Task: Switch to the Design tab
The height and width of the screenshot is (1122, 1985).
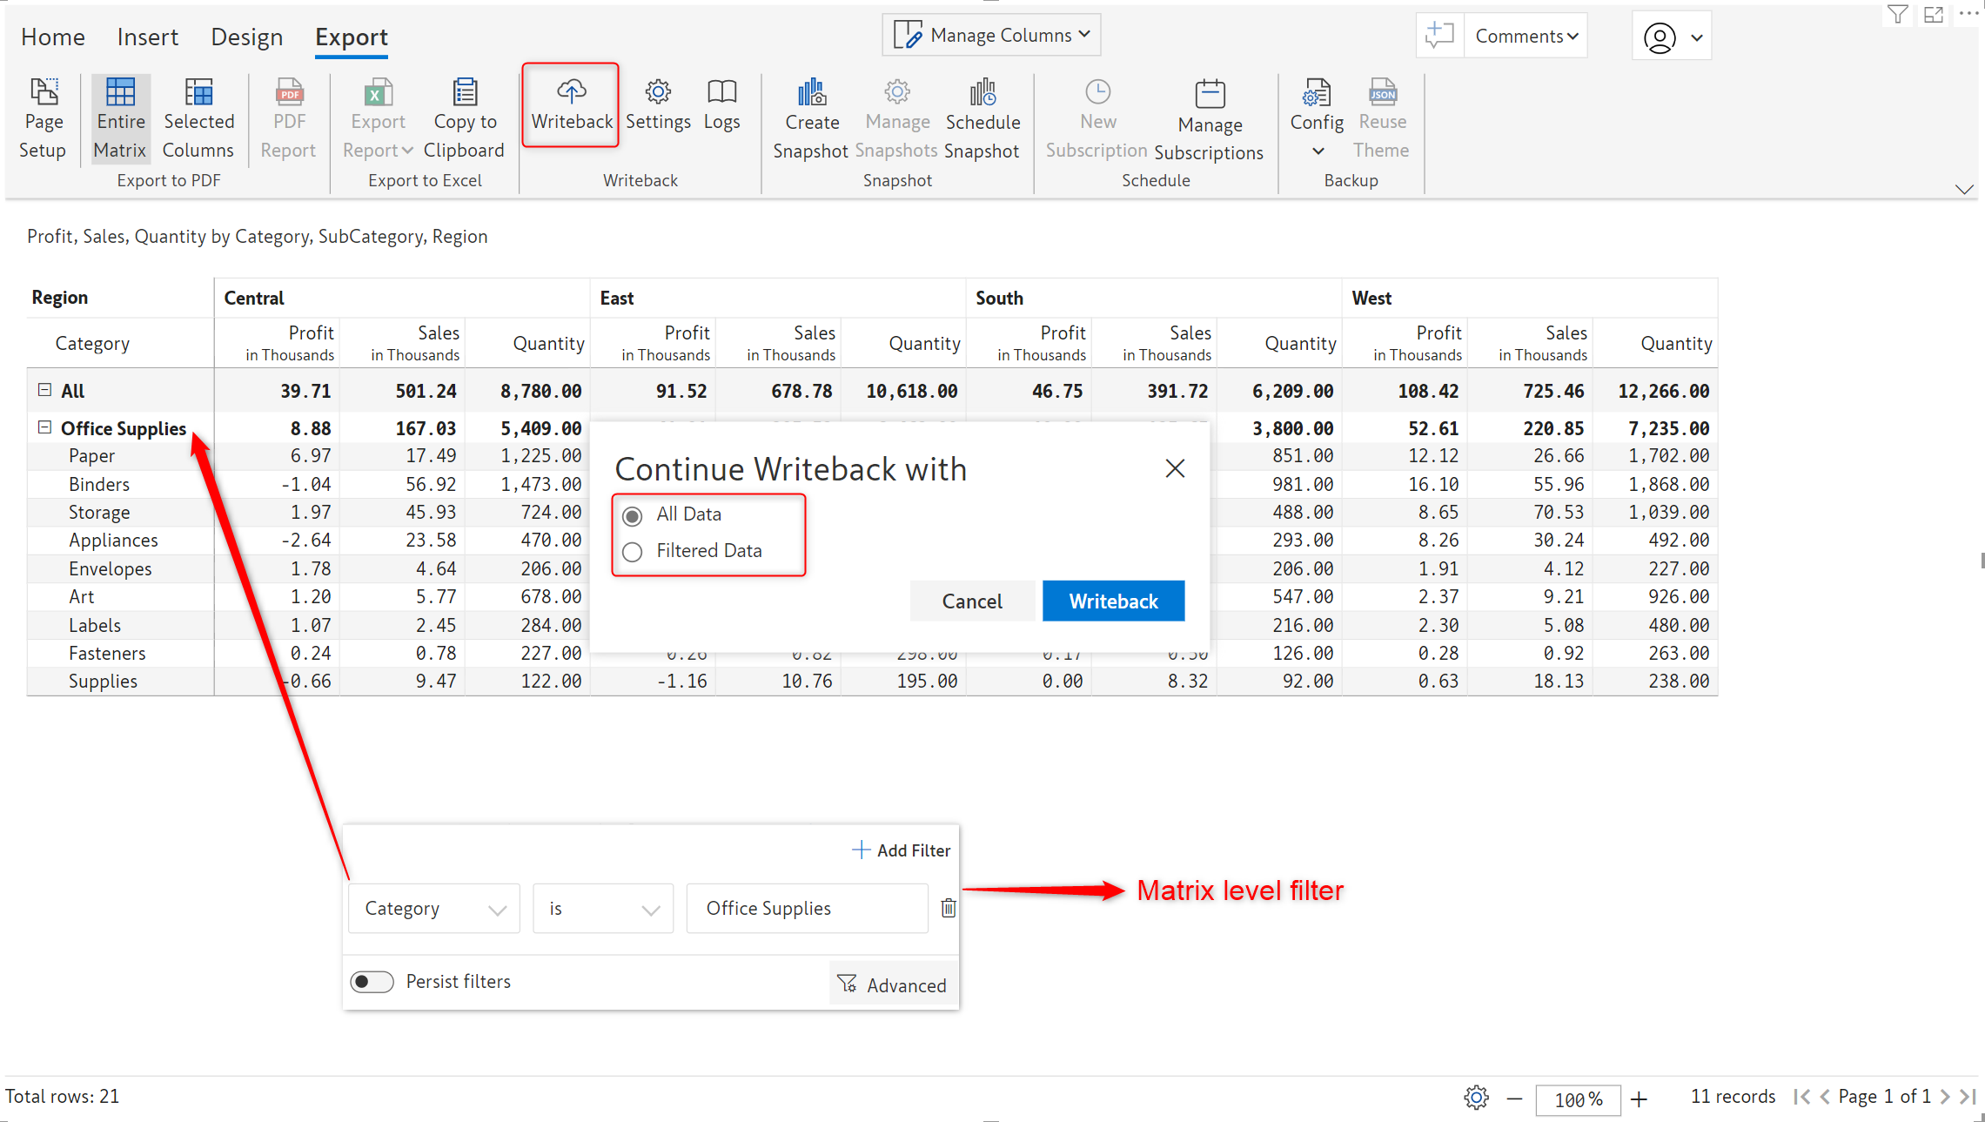Action: pyautogui.click(x=246, y=37)
